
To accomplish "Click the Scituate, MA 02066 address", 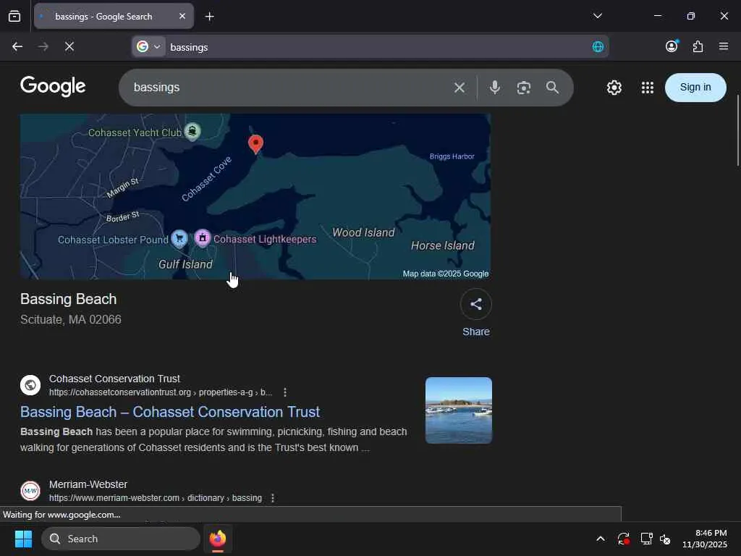I will pyautogui.click(x=71, y=319).
